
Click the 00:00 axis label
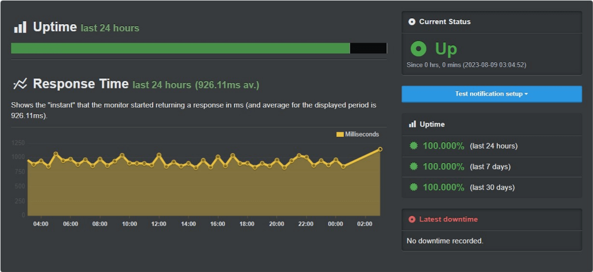tap(335, 224)
